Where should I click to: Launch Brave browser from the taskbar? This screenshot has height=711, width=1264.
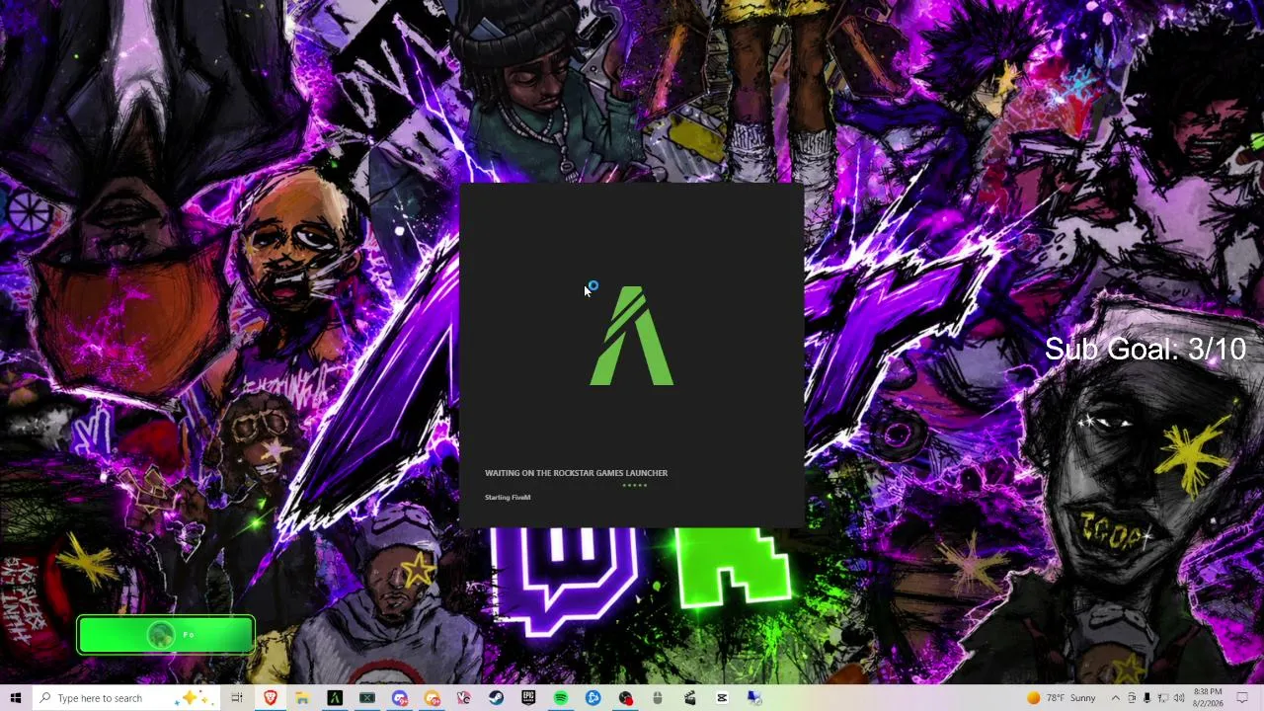pyautogui.click(x=270, y=698)
